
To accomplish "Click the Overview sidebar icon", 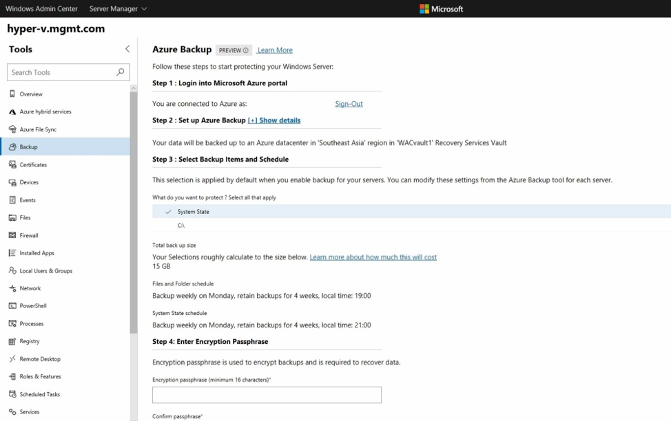I will click(12, 94).
